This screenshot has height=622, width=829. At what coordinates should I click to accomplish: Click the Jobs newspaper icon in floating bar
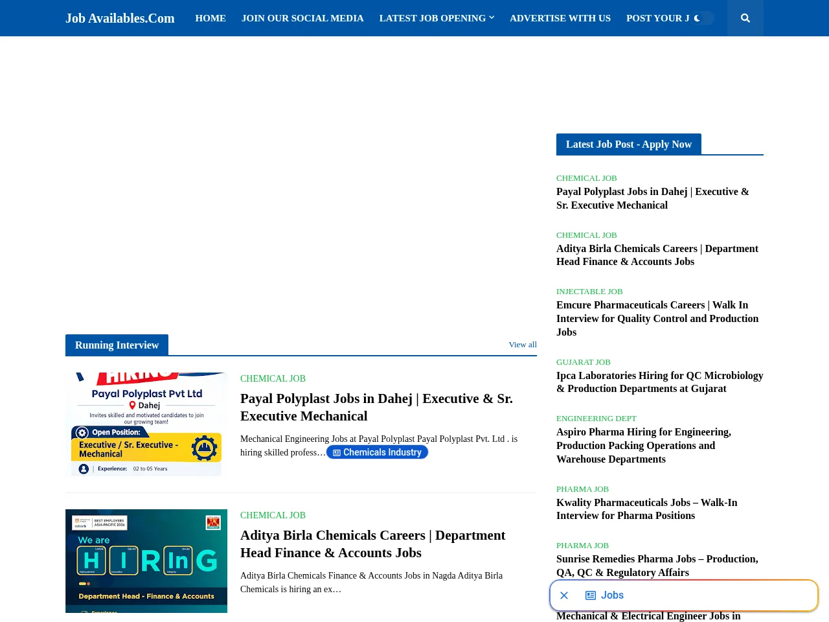click(591, 595)
